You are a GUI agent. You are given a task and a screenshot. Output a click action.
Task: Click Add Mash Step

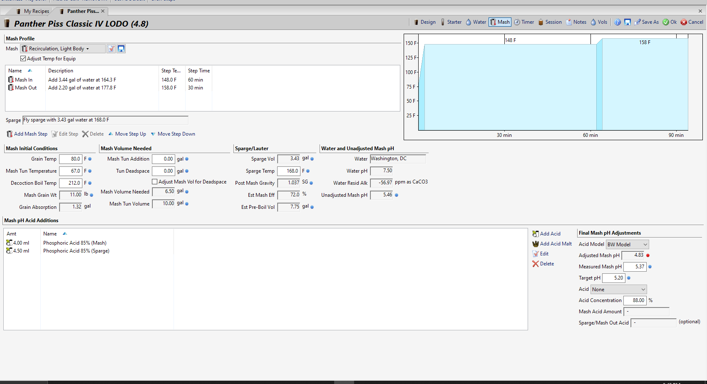(27, 134)
